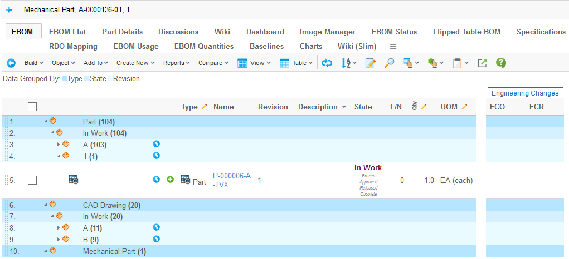The width and height of the screenshot is (569, 259).
Task: Expand the A (103) group row
Action: 59,145
